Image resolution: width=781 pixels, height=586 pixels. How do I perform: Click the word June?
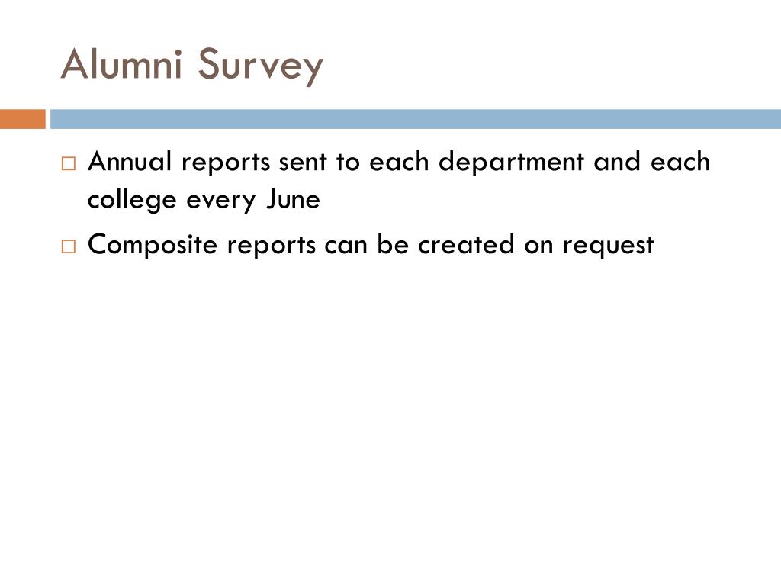click(293, 199)
